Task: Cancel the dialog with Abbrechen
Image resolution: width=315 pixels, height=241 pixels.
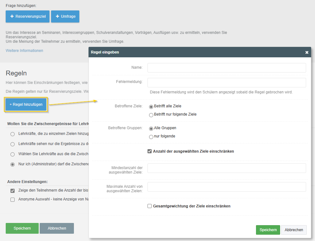Action: 294,230
